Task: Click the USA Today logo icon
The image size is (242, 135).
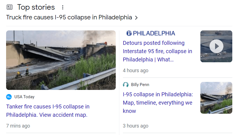Action: click(x=9, y=97)
